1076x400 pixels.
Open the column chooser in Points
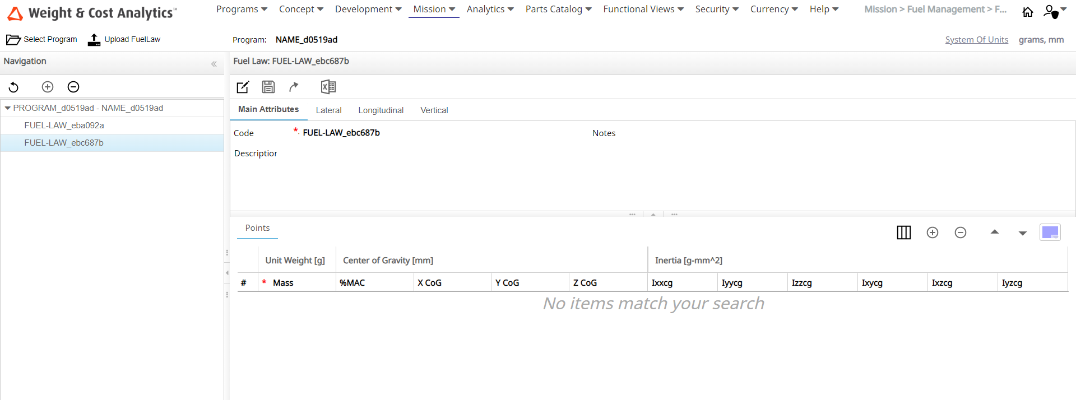point(903,232)
